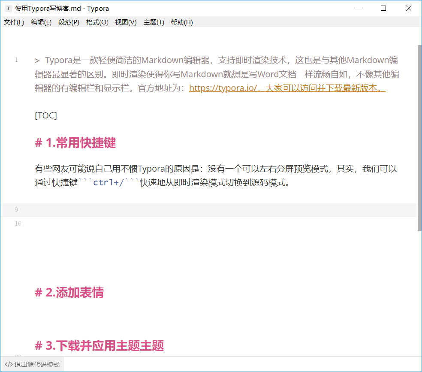Click the heading 1.常用快捷键
422x372 pixels.
[x=75, y=143]
